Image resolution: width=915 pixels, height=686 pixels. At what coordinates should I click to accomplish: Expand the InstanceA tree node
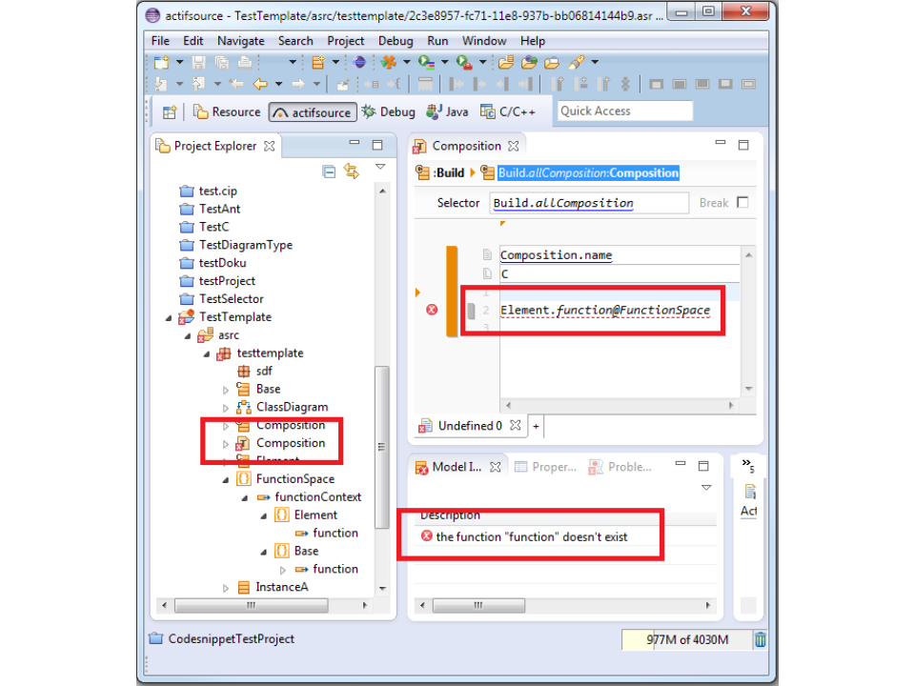[226, 588]
